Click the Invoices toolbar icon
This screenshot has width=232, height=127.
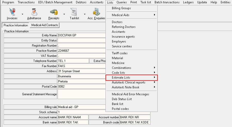coord(12,12)
